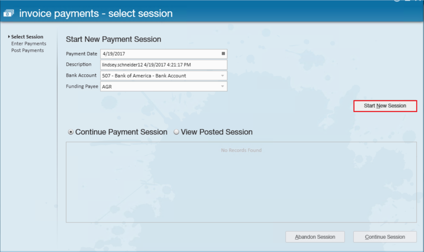This screenshot has height=252, width=424.
Task: Select the View Posted Session radio button
Action: point(176,132)
